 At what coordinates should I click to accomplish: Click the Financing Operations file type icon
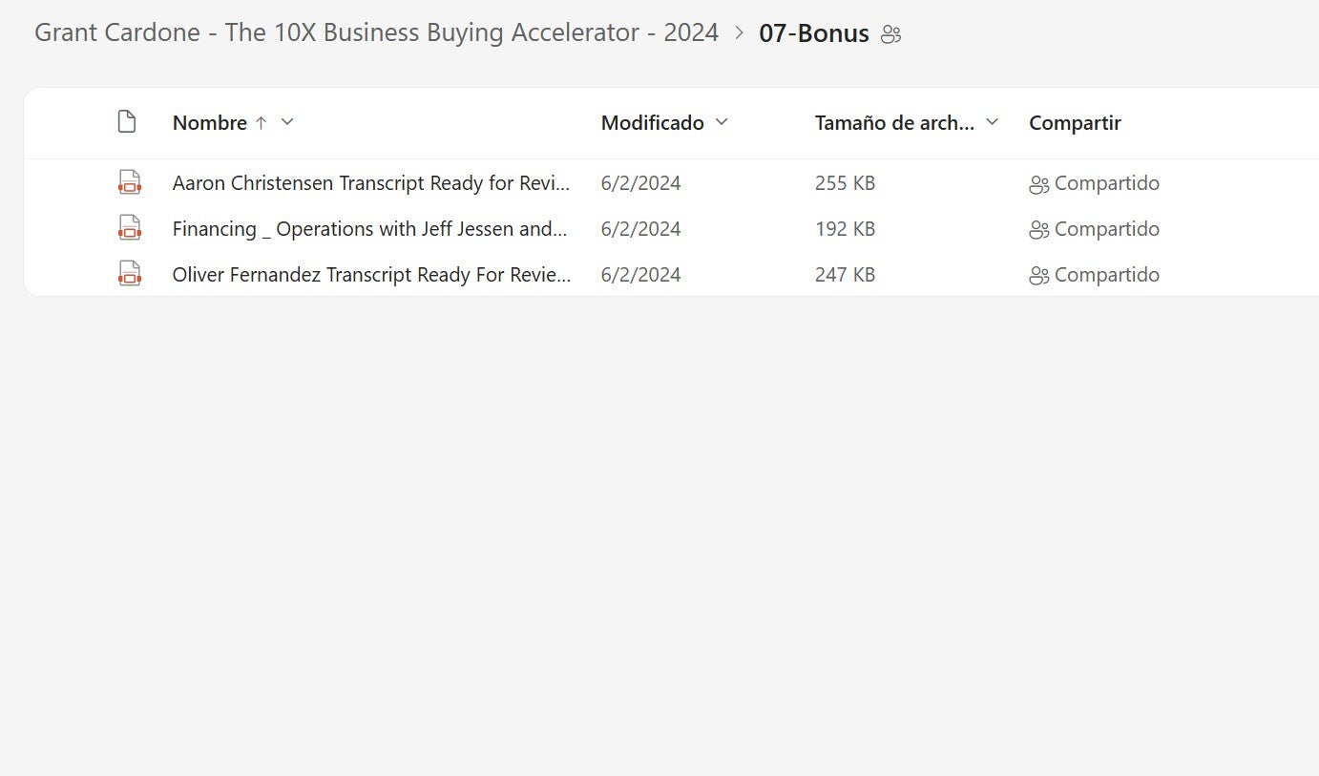click(x=129, y=228)
